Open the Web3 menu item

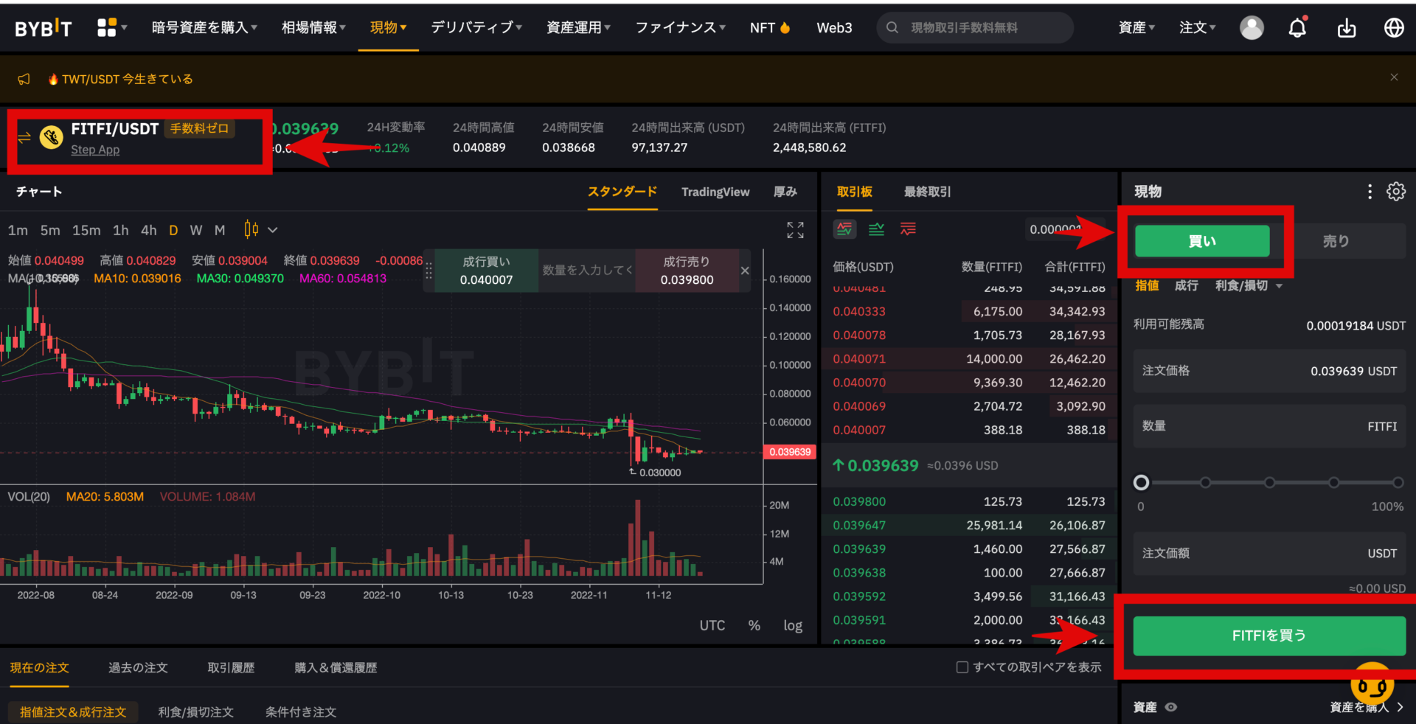[834, 28]
